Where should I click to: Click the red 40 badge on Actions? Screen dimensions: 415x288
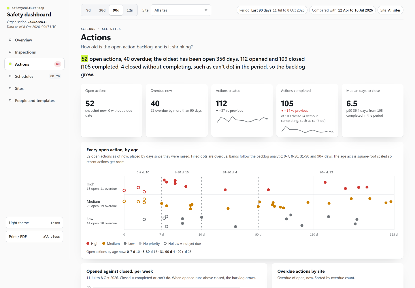point(58,64)
